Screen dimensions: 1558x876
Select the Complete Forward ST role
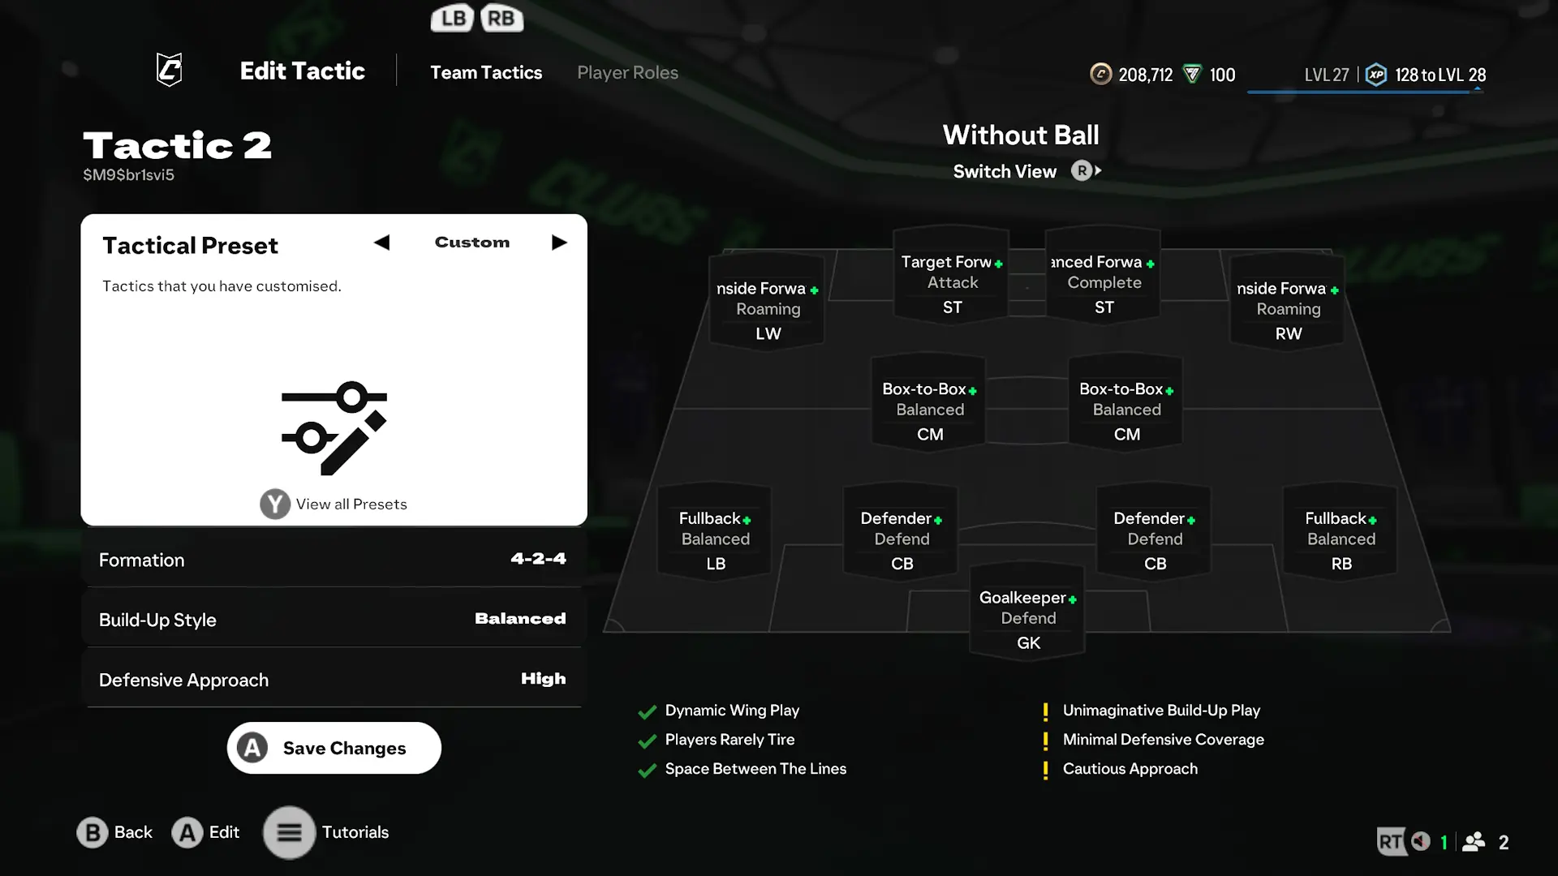point(1104,282)
